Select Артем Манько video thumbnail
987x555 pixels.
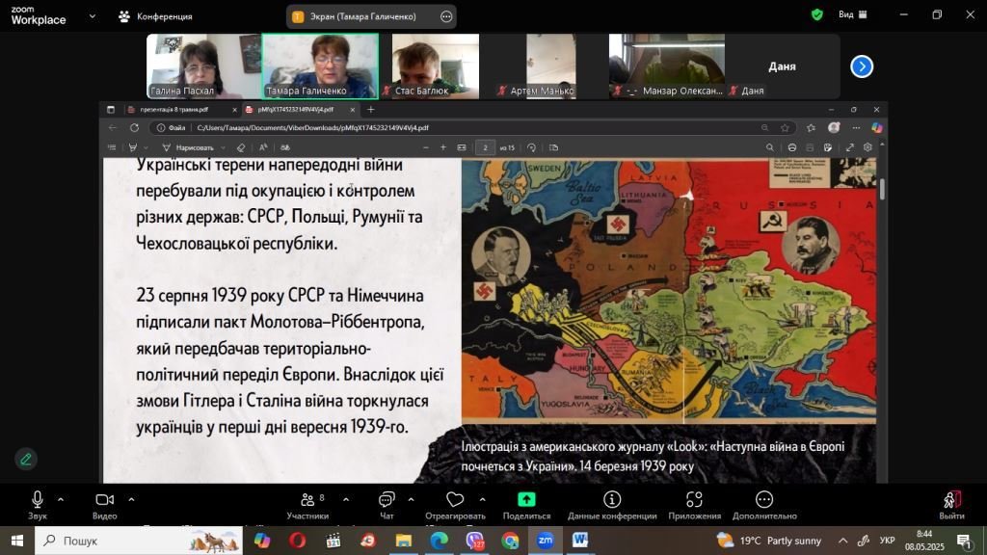click(x=550, y=66)
